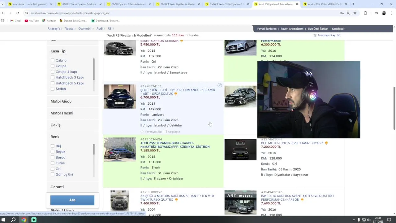Open AKIŞOĞLU MOTORS AUDI RS6 SEDAN listing
Image resolution: width=396 pixels, height=223 pixels.
[x=177, y=198]
